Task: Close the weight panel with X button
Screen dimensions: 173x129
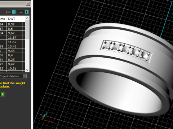Action: point(28,4)
